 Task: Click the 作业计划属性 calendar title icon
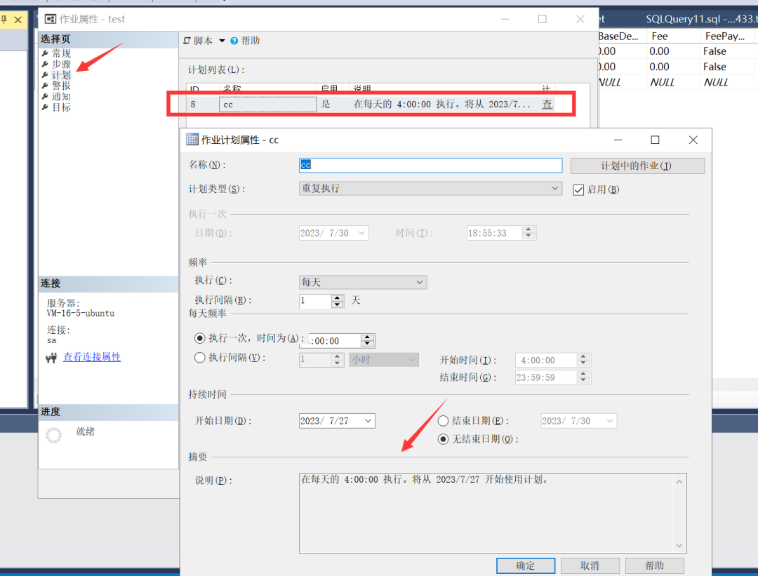tap(192, 140)
